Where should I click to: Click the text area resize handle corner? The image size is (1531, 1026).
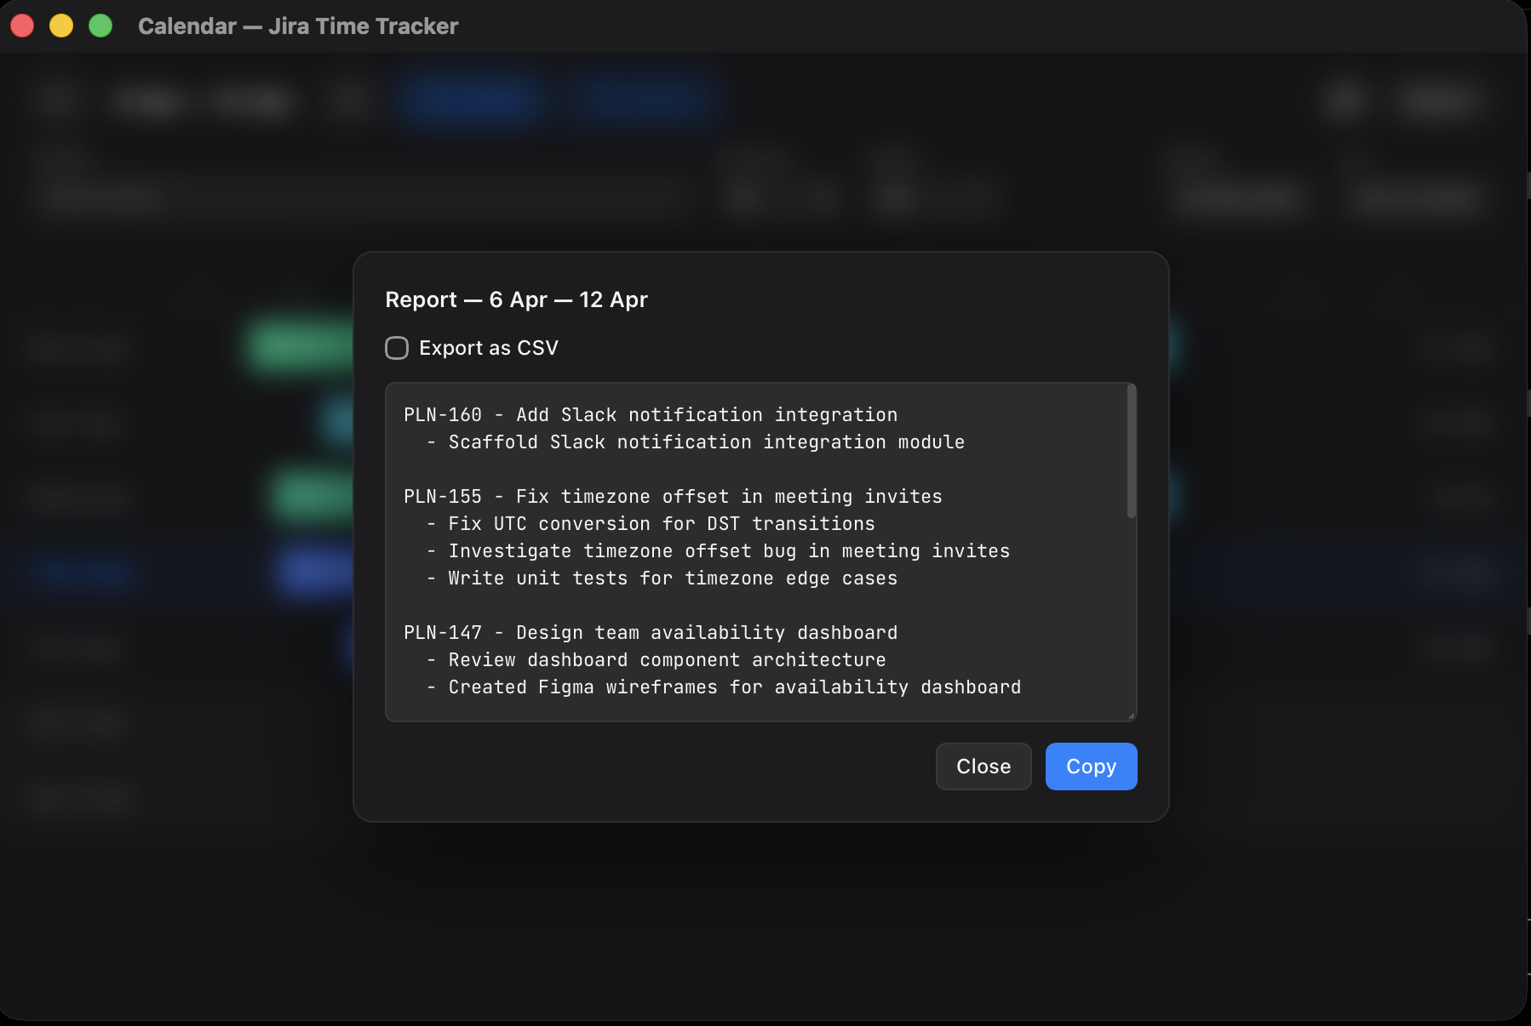pos(1131,715)
